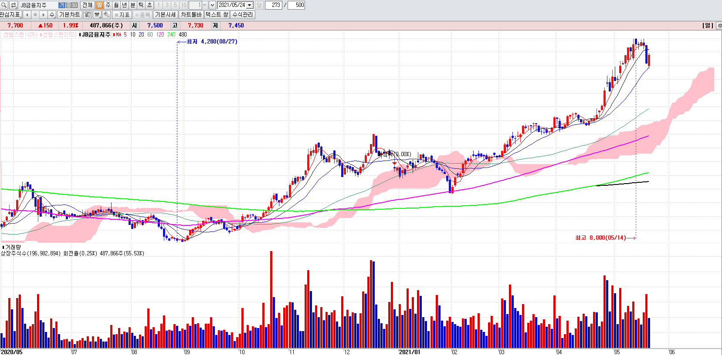Screen dimensions: 722x355
Task: Click the ₩ won currency icon
Action: tap(97, 15)
